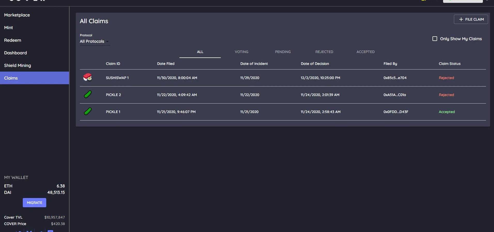Open the SUSHISWAP 1 claim ID
This screenshot has width=494, height=232.
point(117,78)
